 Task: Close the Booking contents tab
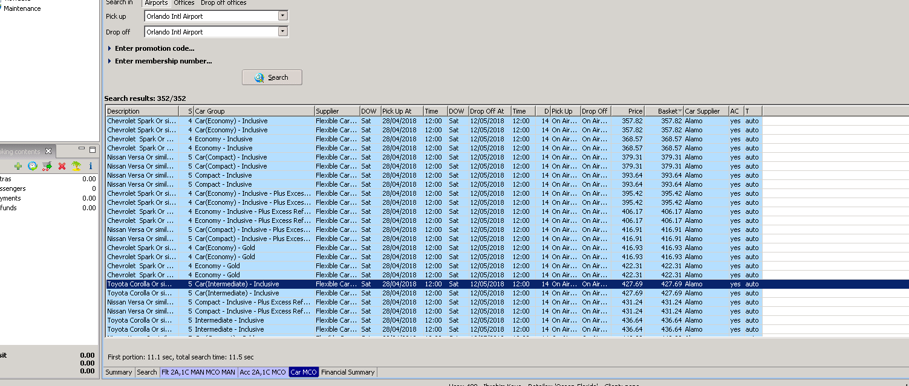(48, 151)
